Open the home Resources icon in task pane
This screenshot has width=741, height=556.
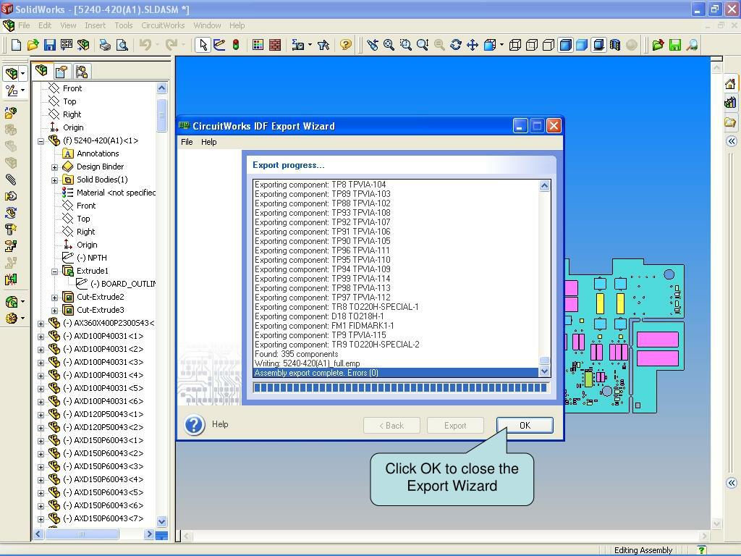point(731,84)
